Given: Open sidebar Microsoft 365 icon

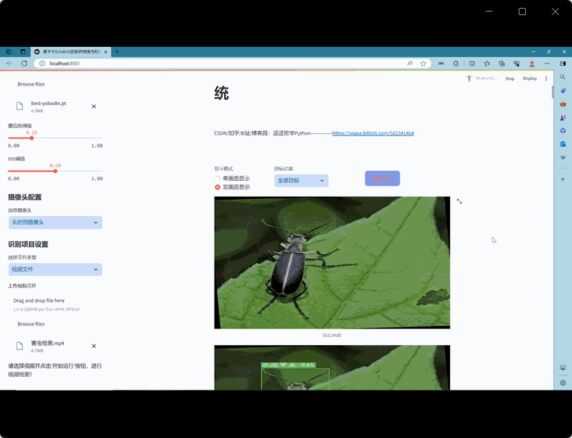Looking at the screenshot, I should [x=563, y=130].
